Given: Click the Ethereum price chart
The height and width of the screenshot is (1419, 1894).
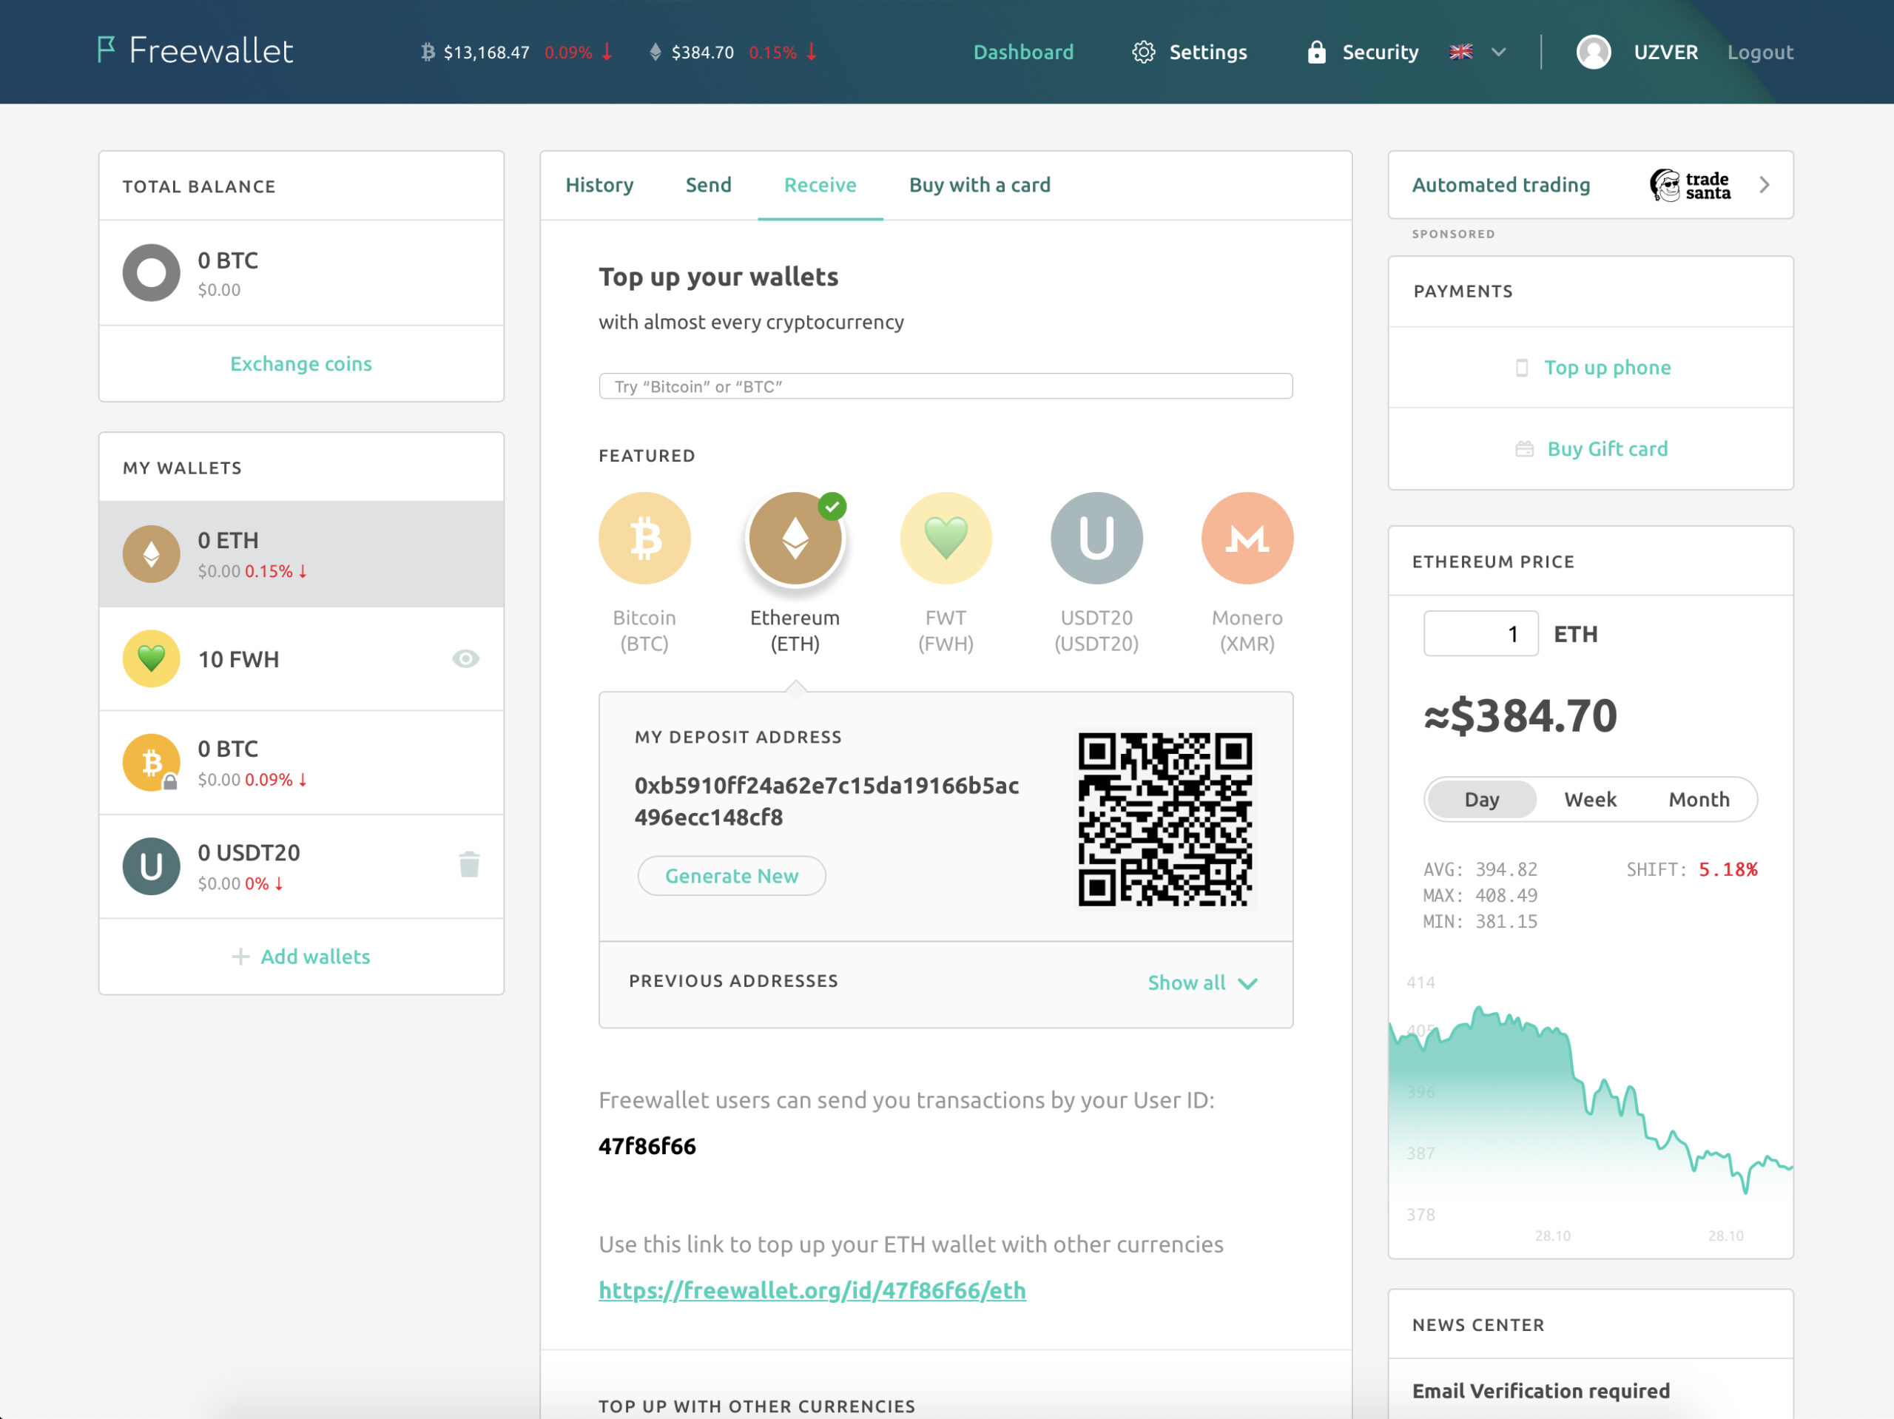Looking at the screenshot, I should point(1591,1105).
